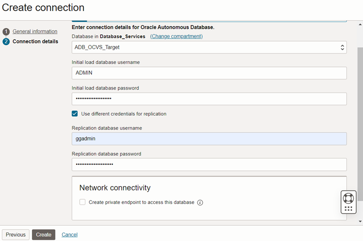Click the step 2 circle icon
Screen dimensions: 363x241
pyautogui.click(x=6, y=41)
